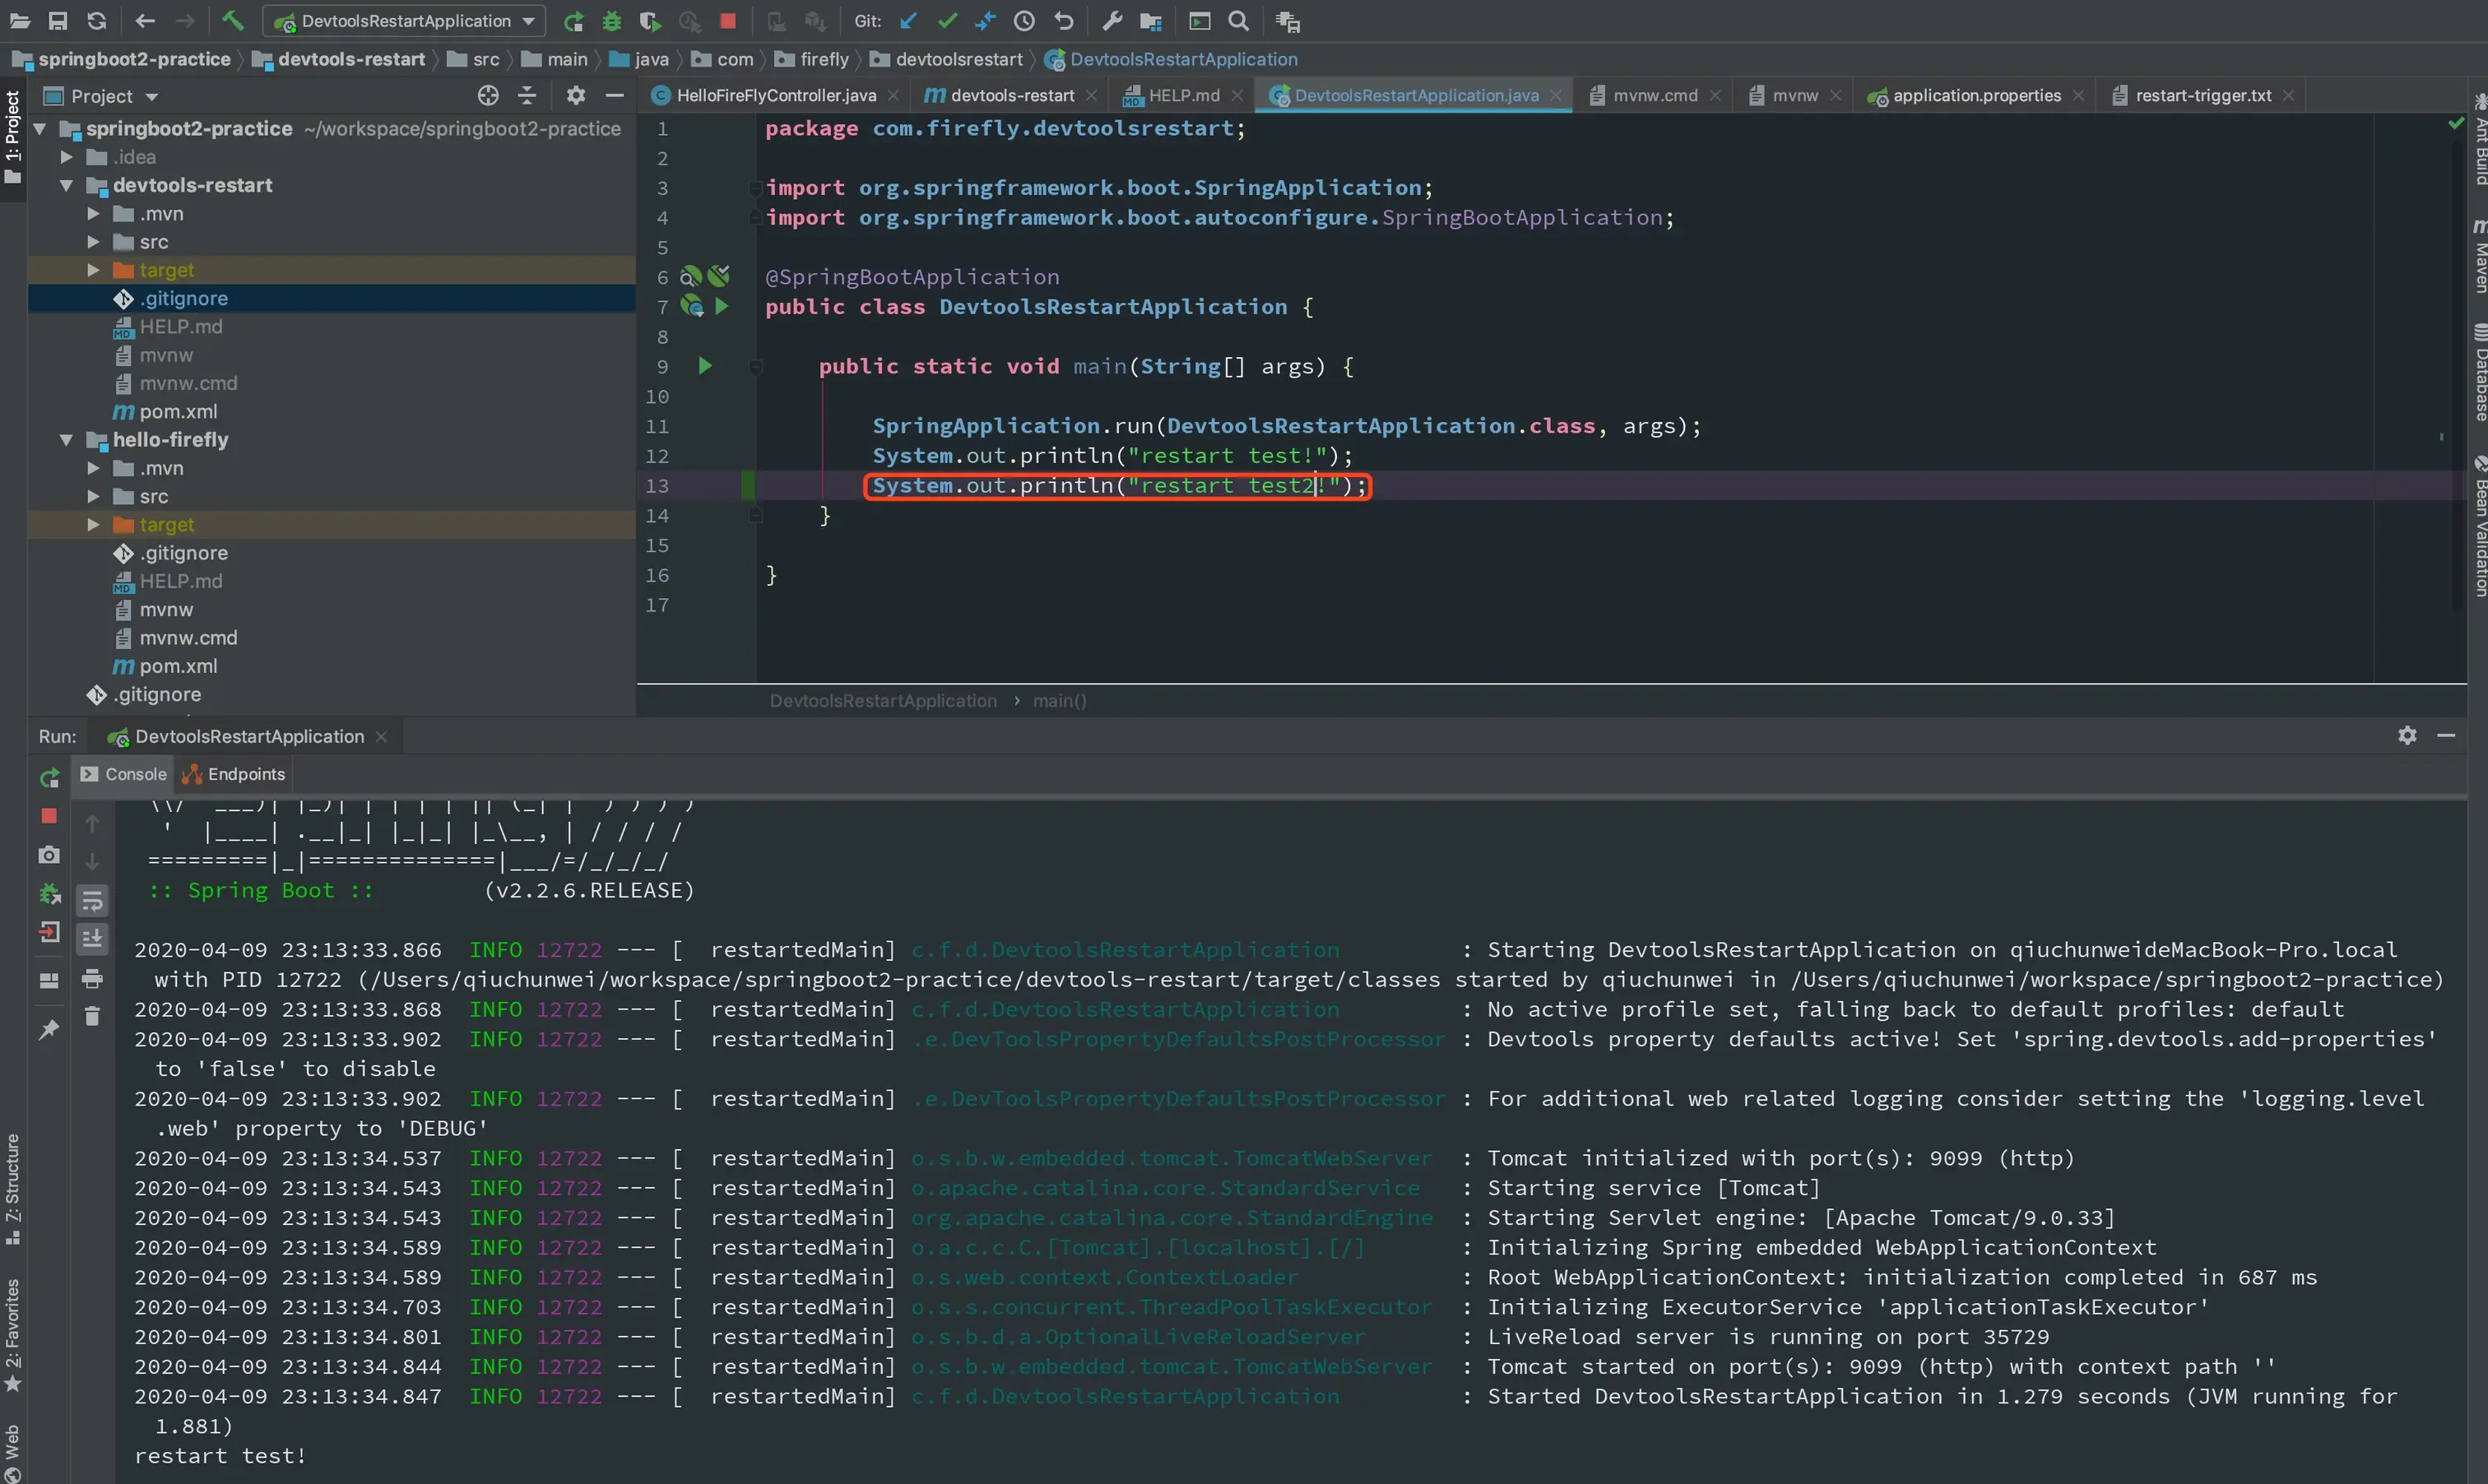Revert changes with the rollback arrow

(x=1063, y=21)
